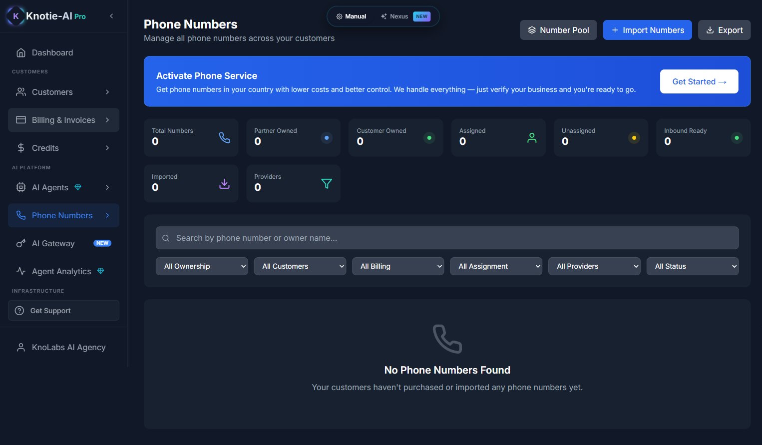Click the diamond badge beside Agent Analytics
Screen dimensions: 762x445
pos(100,271)
